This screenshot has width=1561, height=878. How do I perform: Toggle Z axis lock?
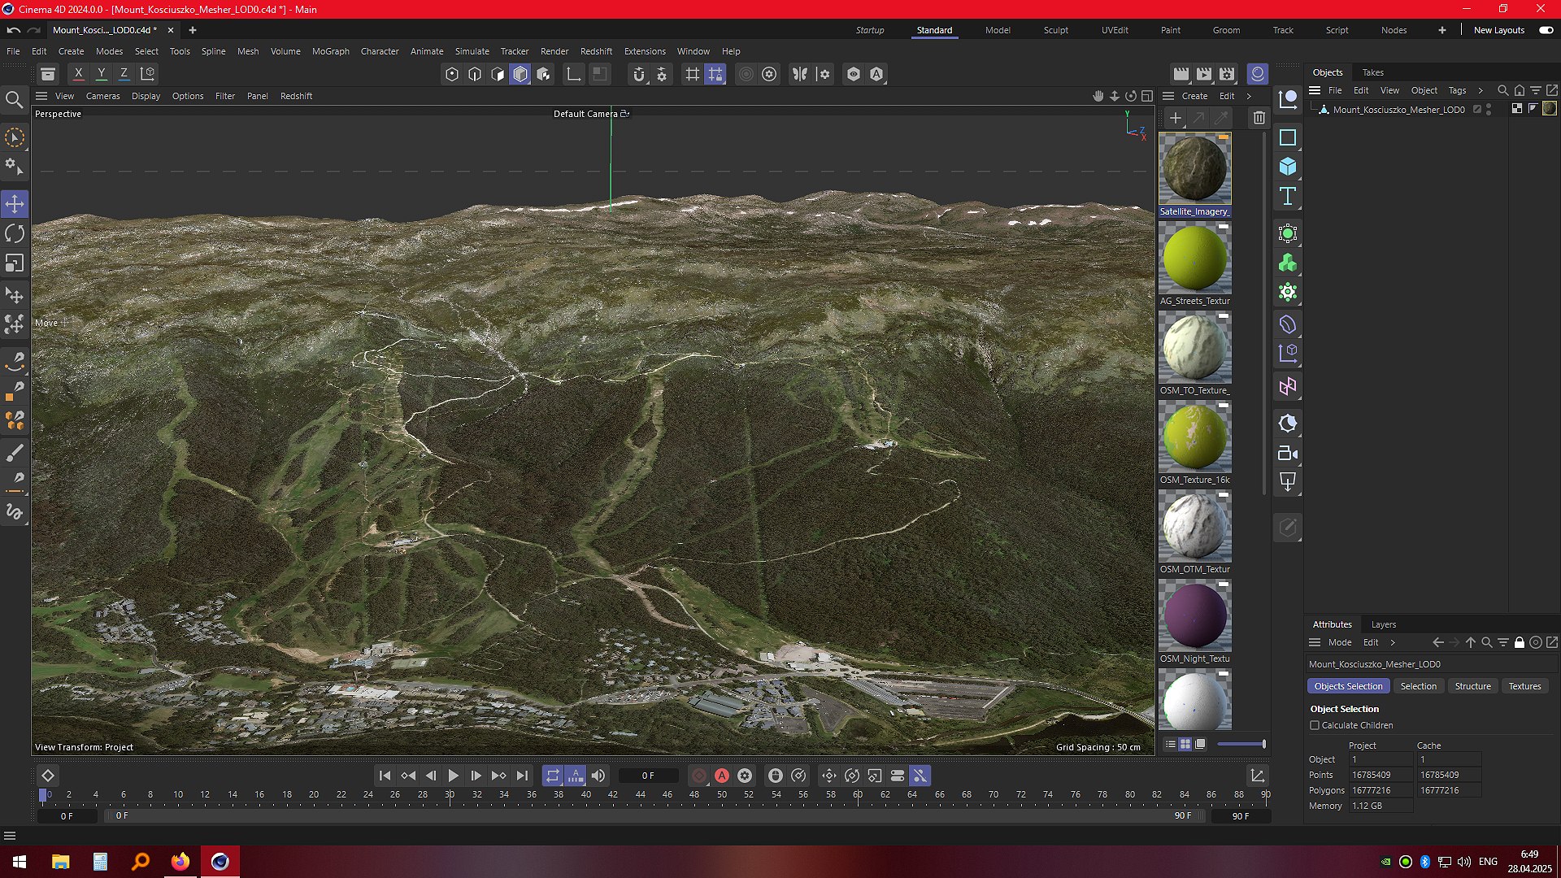124,74
